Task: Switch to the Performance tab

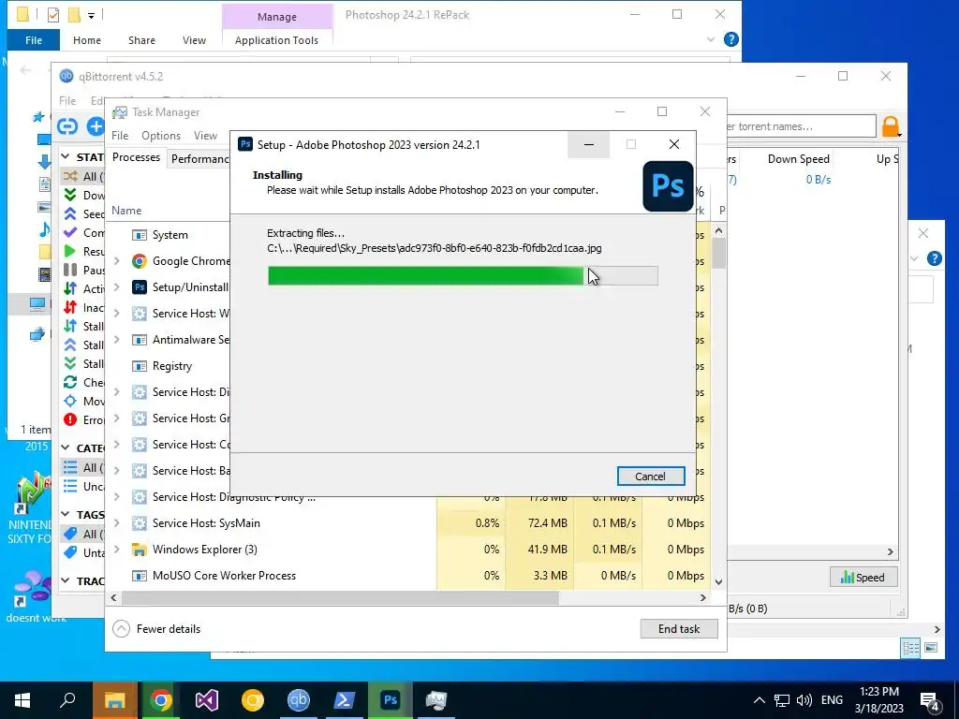Action: coord(199,159)
